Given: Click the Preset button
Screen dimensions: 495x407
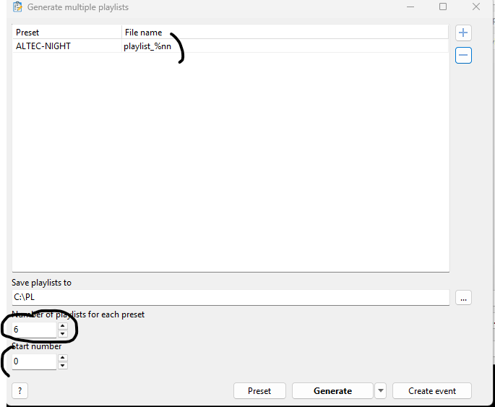Looking at the screenshot, I should pyautogui.click(x=259, y=390).
